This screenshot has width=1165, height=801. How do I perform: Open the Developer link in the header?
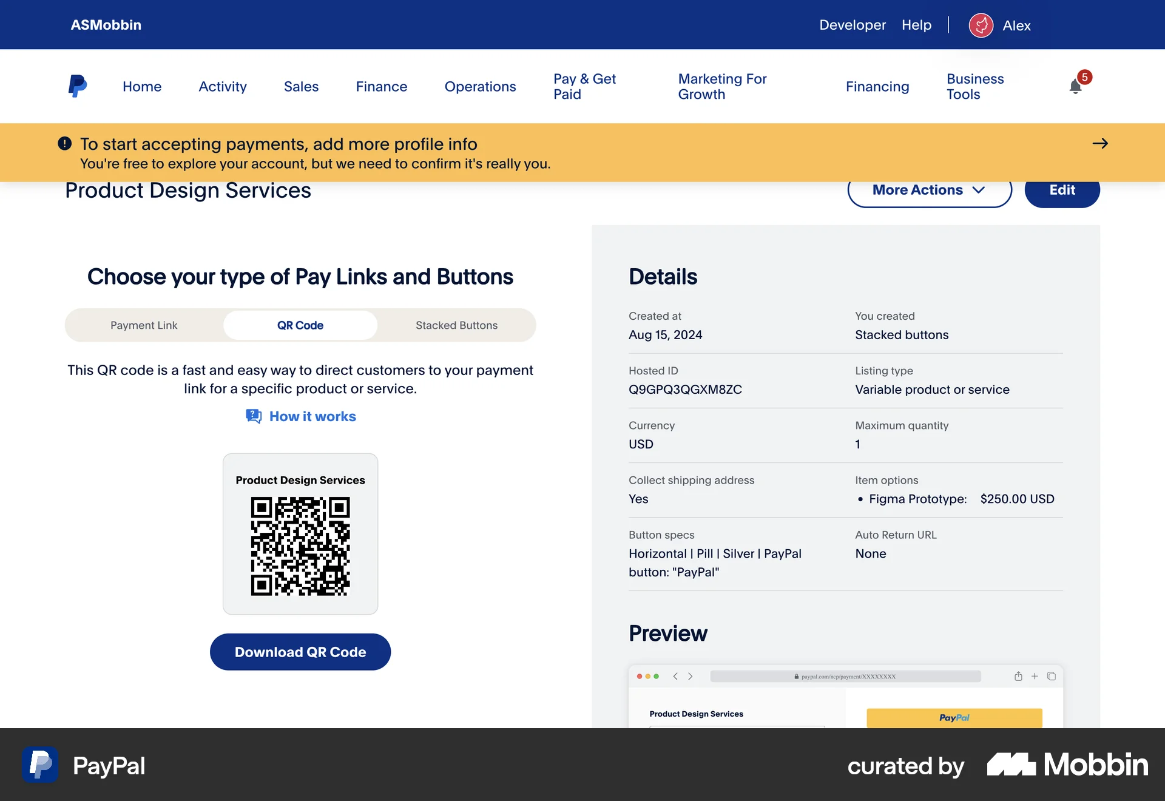[x=852, y=25]
